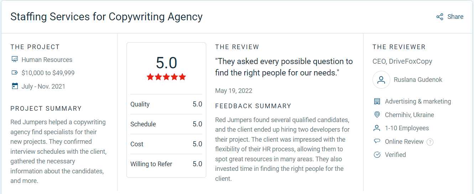This screenshot has height=194, width=474.
Task: Click the Share icon
Action: point(440,17)
